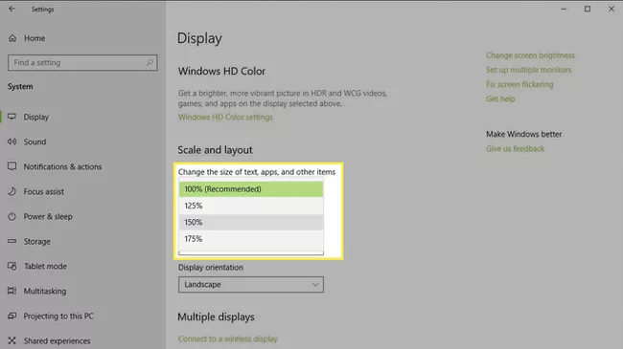Choose 150% scaling option
The image size is (623, 349).
click(x=251, y=223)
